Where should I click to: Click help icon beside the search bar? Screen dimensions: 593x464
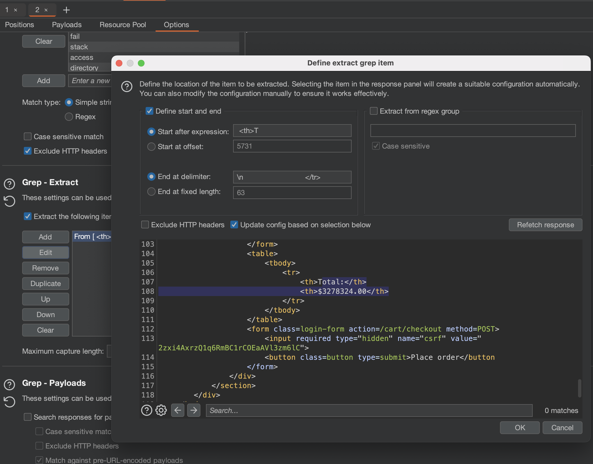click(146, 410)
